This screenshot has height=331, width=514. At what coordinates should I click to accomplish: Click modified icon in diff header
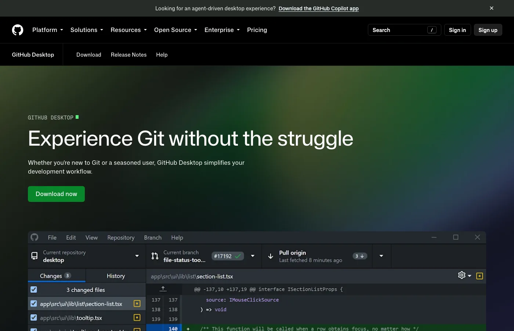click(x=479, y=276)
